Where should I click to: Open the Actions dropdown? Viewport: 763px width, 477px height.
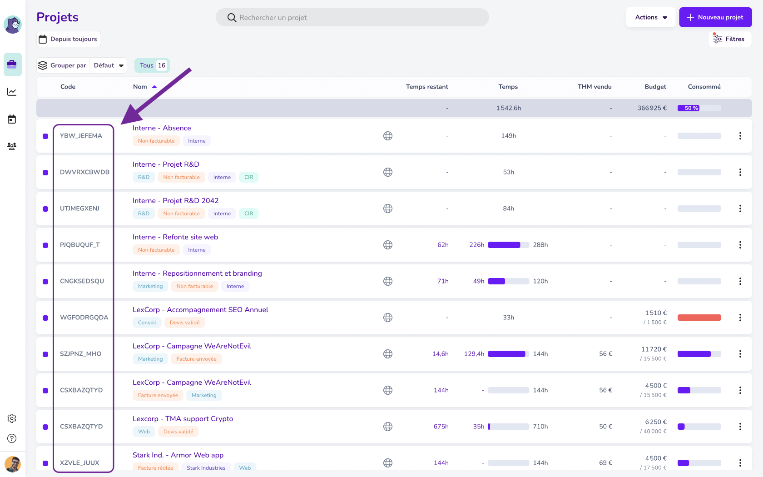tap(651, 17)
